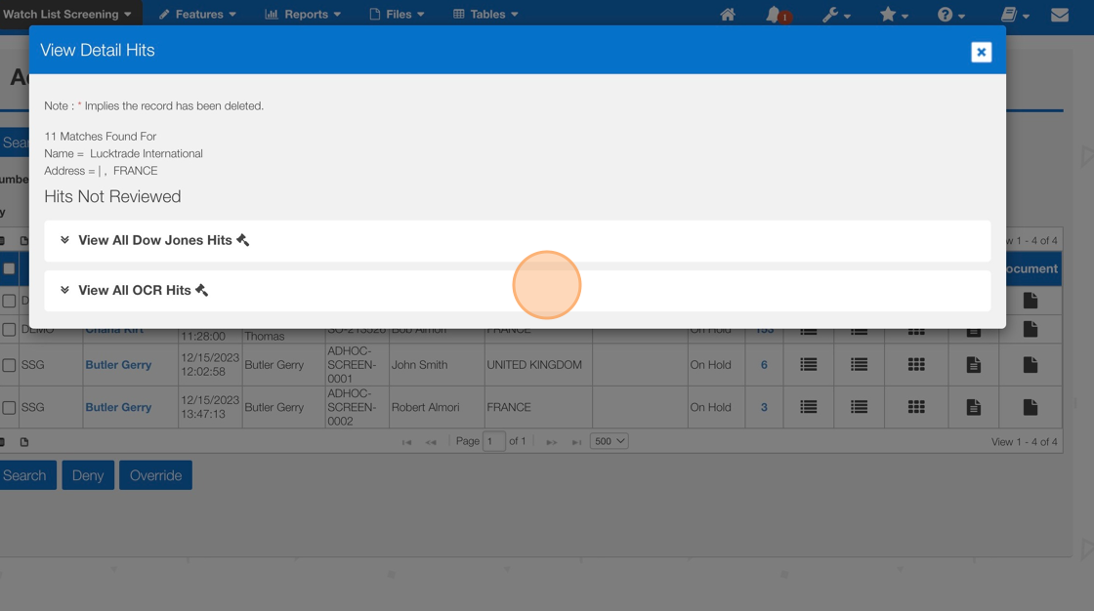Toggle the select-all checkbox in table header
This screenshot has width=1094, height=611.
click(x=9, y=268)
